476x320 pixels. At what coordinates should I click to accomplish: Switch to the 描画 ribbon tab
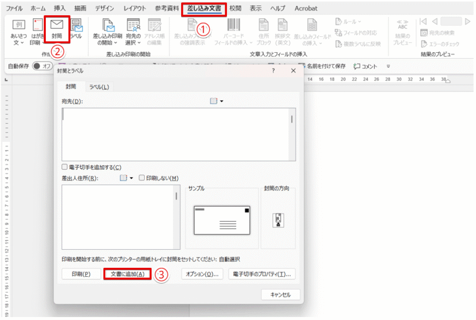tap(80, 8)
